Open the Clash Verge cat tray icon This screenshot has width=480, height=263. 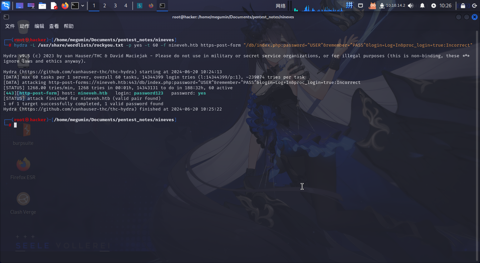[372, 6]
